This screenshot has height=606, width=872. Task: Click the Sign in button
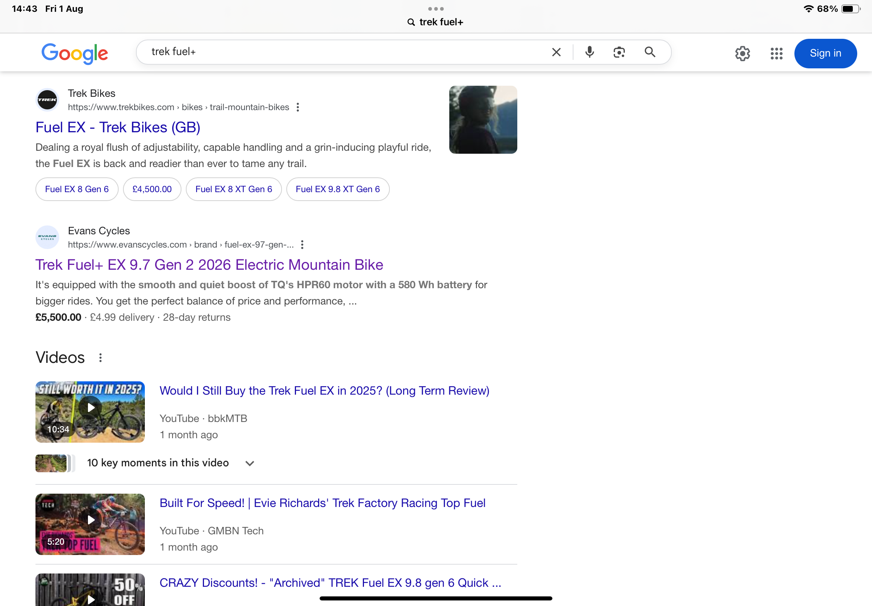click(825, 54)
